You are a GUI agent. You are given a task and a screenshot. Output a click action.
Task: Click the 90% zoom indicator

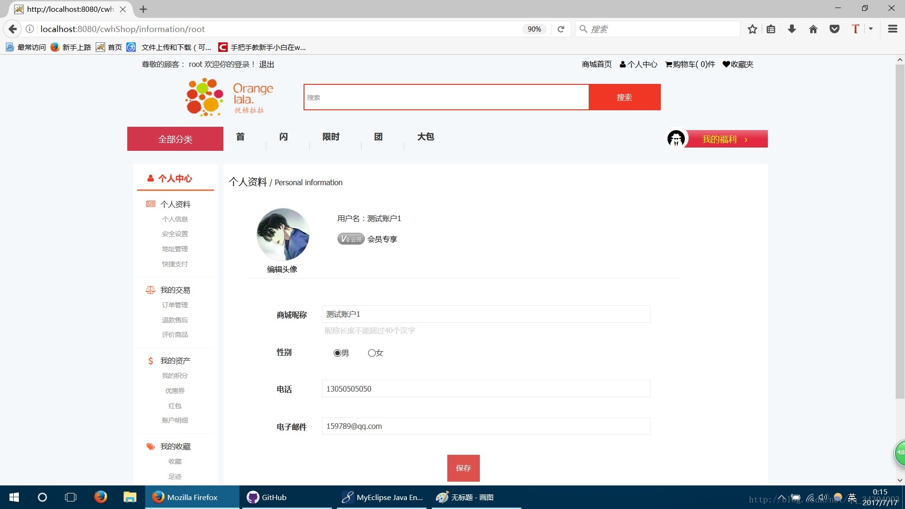point(534,29)
